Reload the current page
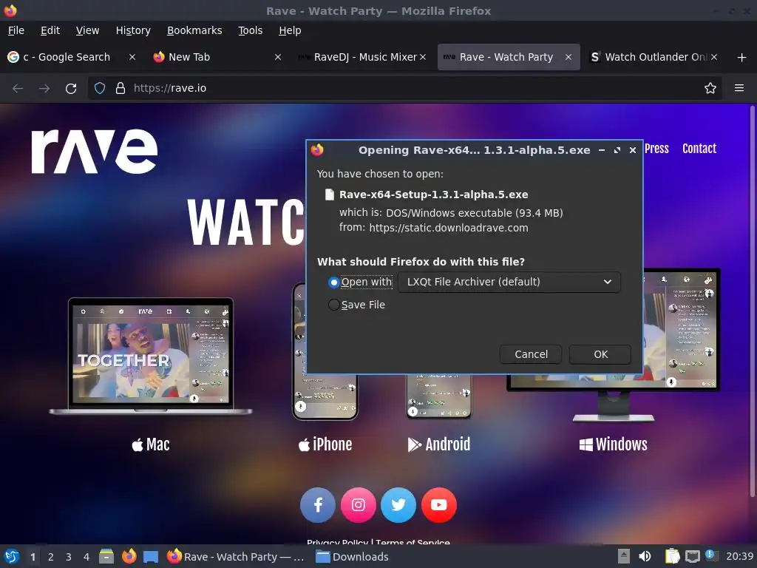This screenshot has width=757, height=568. coord(71,89)
